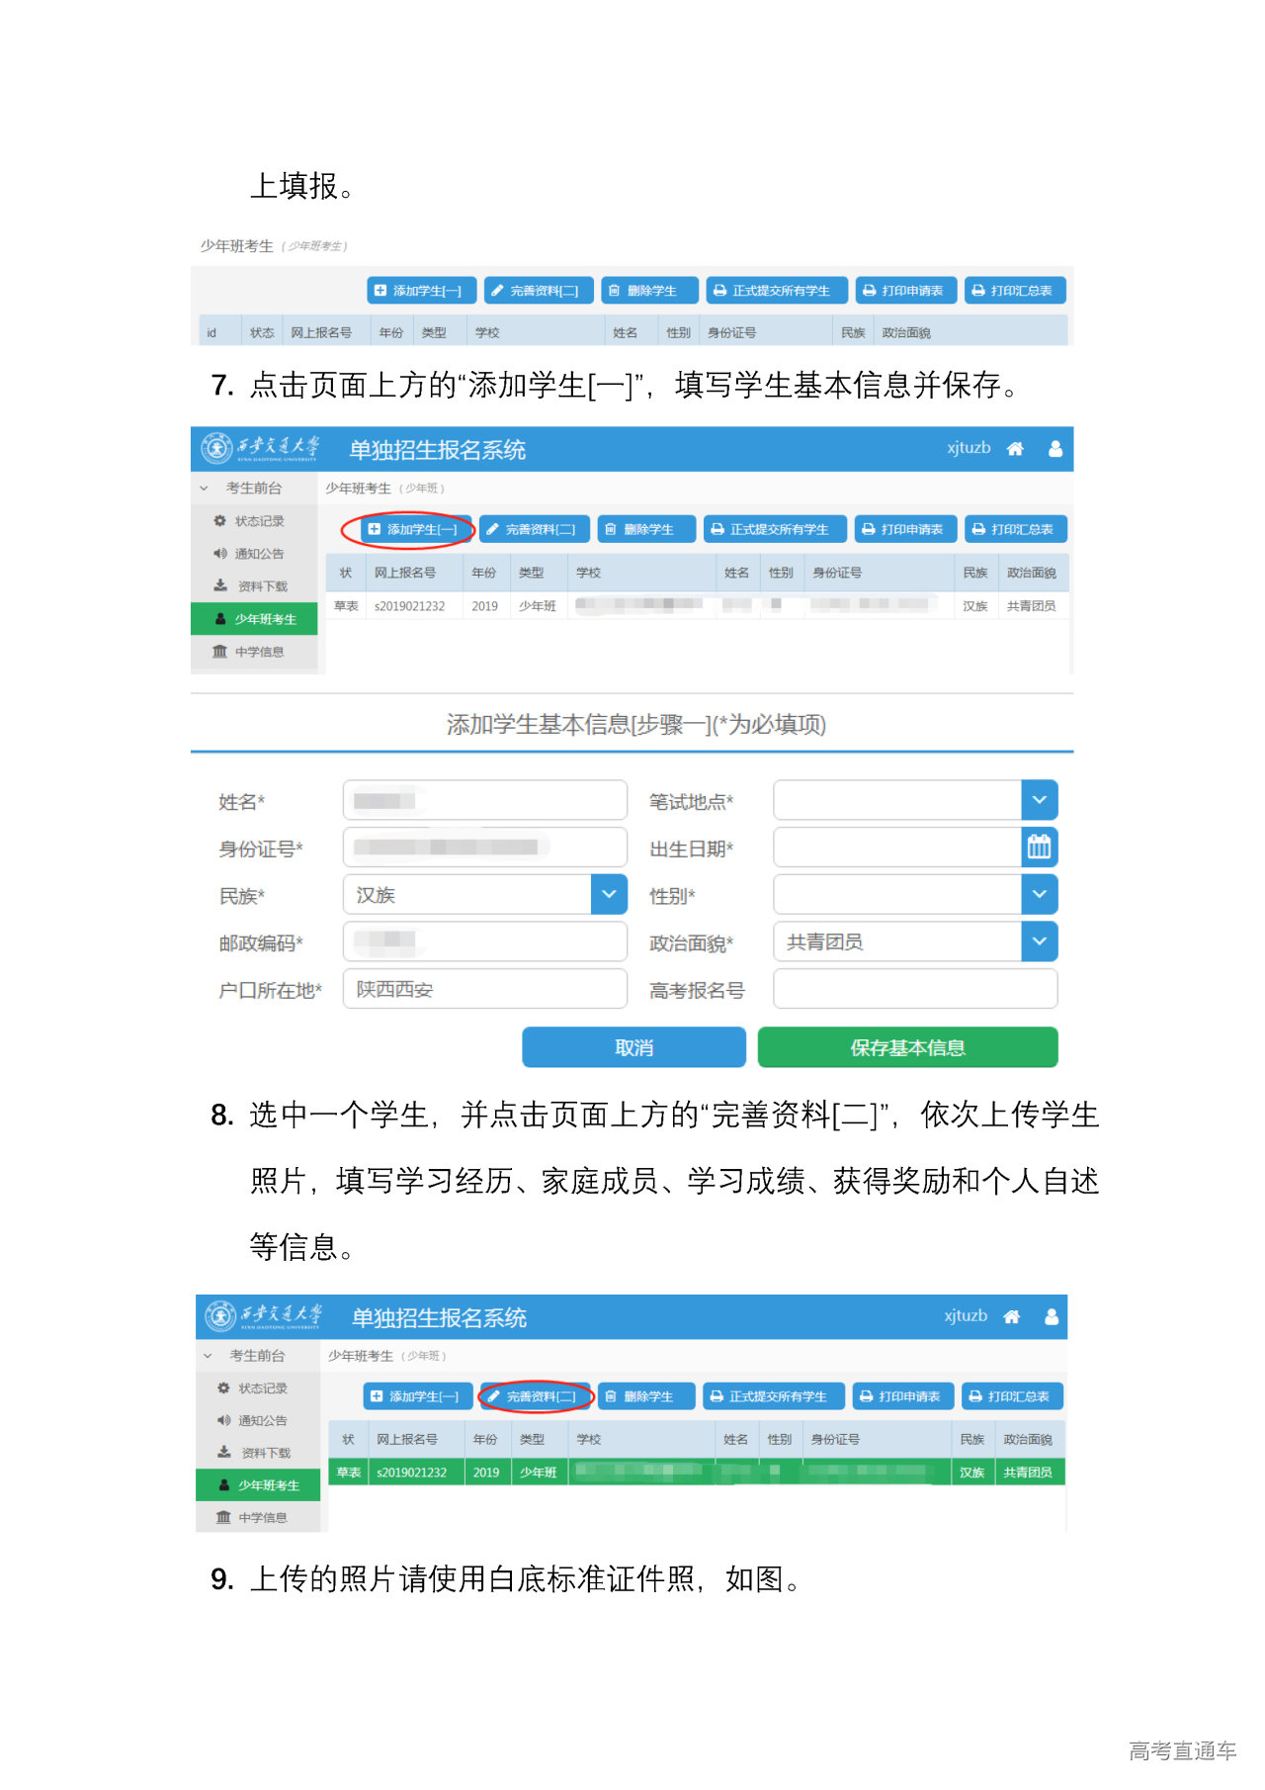
Task: Open the 民族 dropdown showing 汉族
Action: point(609,895)
